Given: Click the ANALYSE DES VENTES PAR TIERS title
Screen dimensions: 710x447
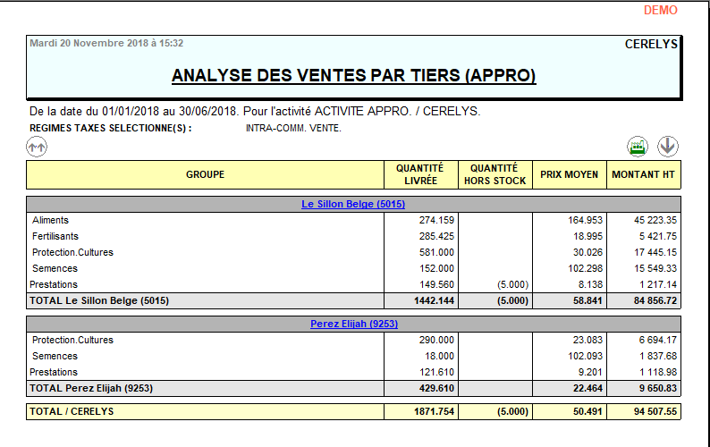Looking at the screenshot, I should pyautogui.click(x=353, y=76).
